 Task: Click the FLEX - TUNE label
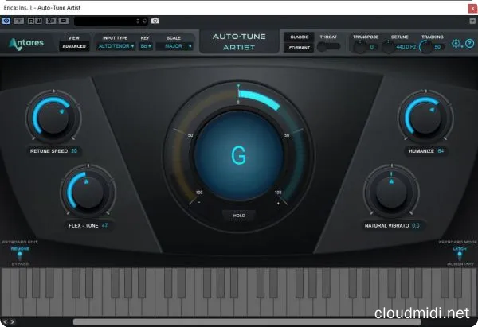tap(83, 225)
